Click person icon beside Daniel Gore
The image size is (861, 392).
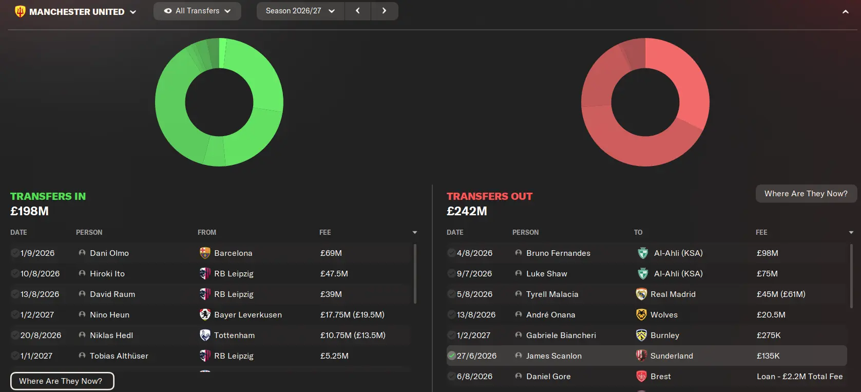[x=519, y=376]
